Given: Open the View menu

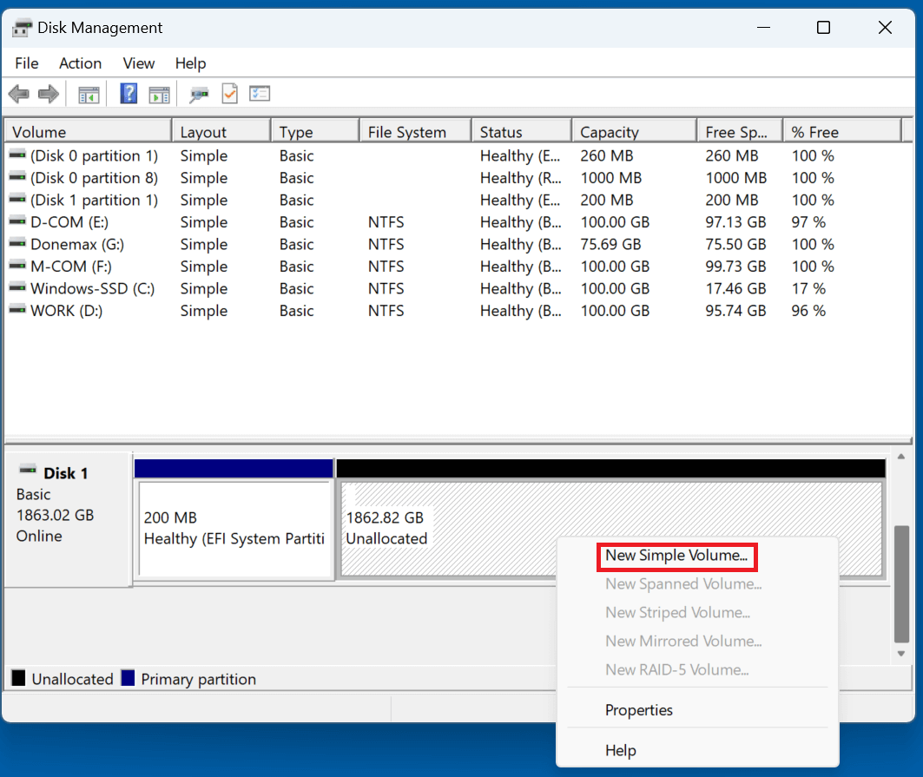Looking at the screenshot, I should pos(139,63).
